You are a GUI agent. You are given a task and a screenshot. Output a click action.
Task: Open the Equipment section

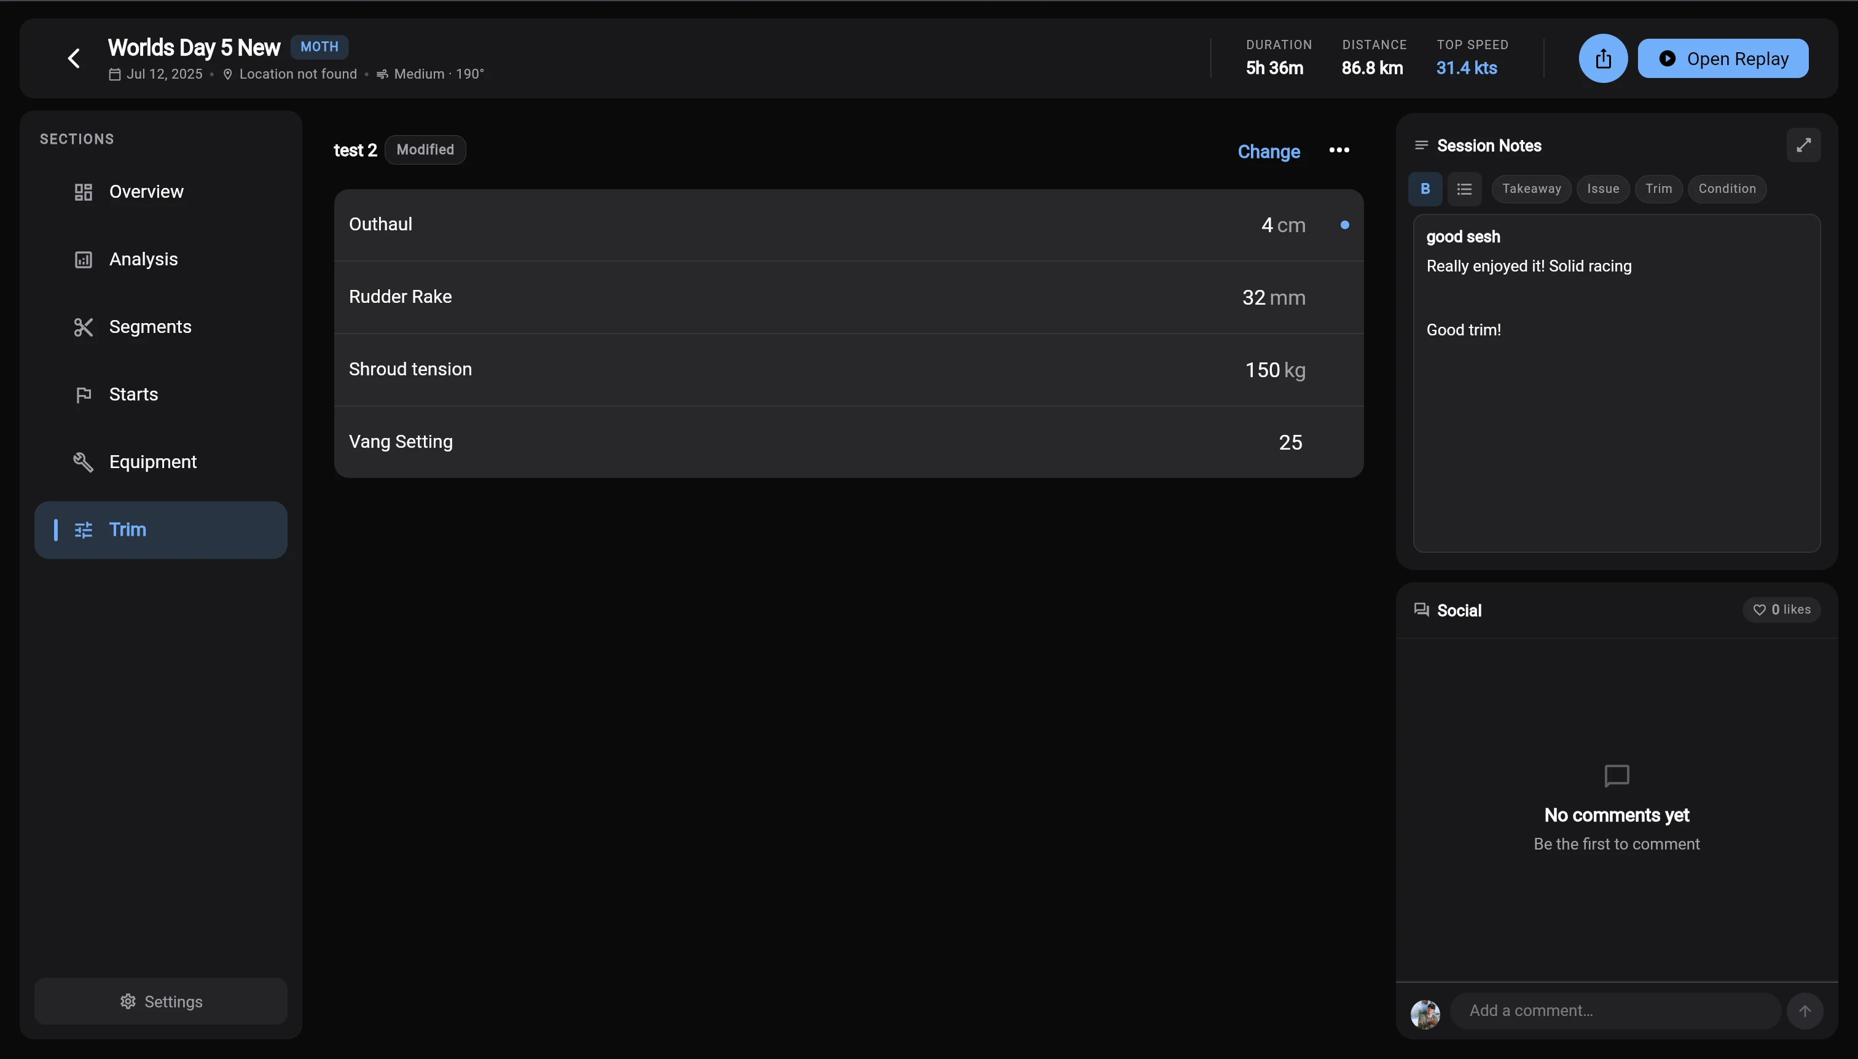160,463
